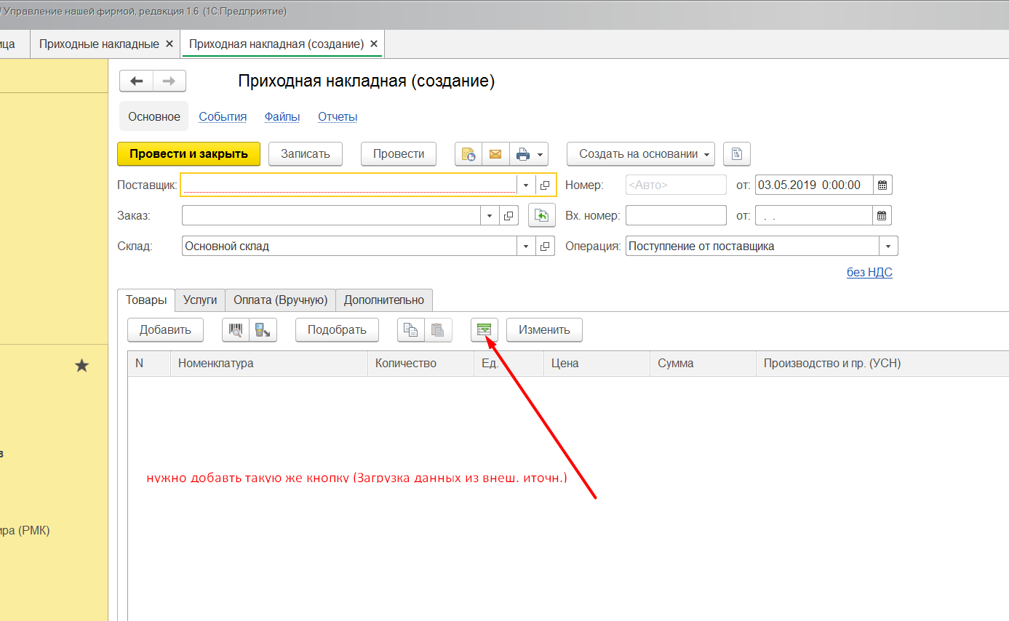Click the favorites star in the sidebar
This screenshot has height=621, width=1009.
[x=82, y=366]
